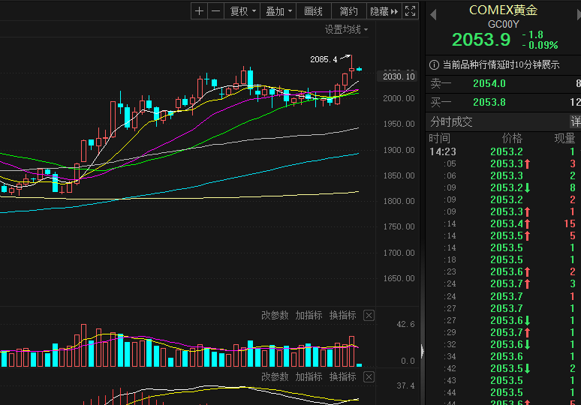Close the lower indicator panel
This screenshot has width=581, height=405.
click(x=369, y=377)
